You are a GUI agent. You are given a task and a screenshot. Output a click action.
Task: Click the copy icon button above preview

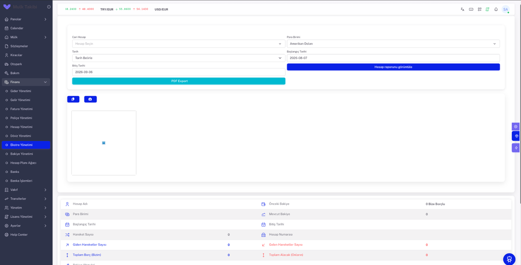73,99
